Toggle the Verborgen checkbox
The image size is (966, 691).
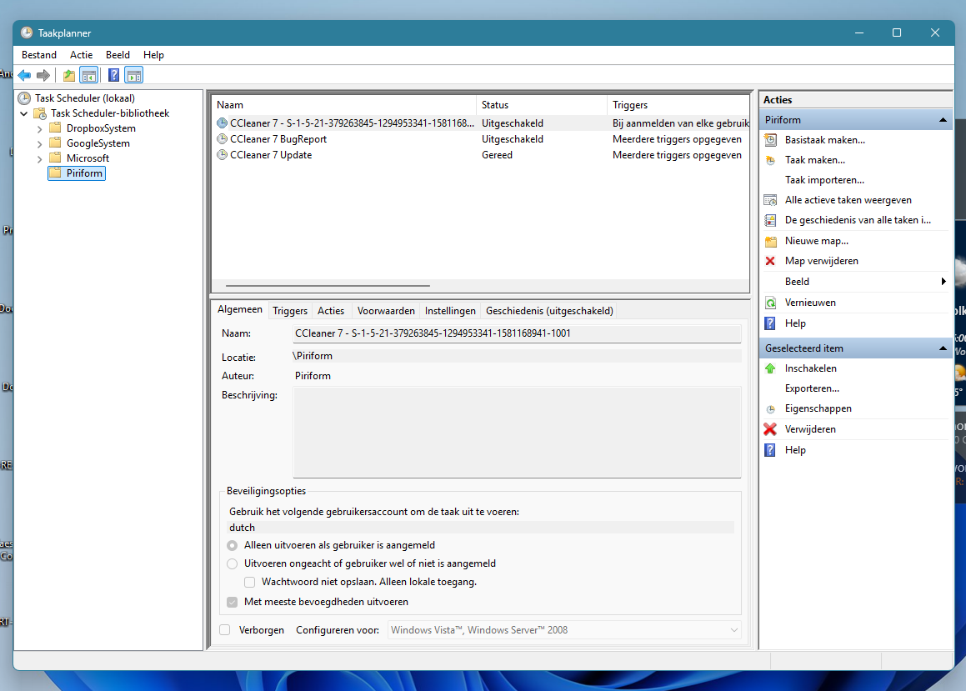click(225, 630)
